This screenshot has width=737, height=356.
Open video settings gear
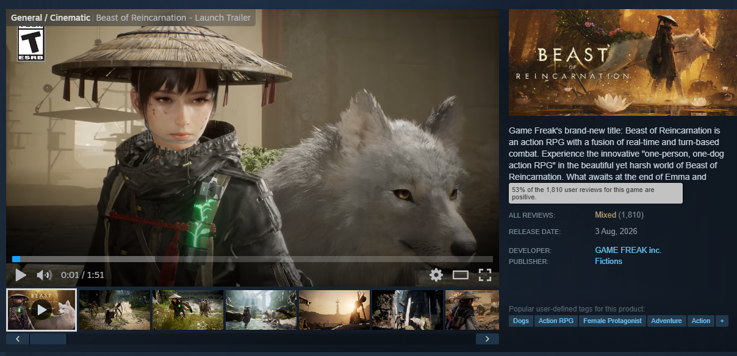click(x=436, y=275)
